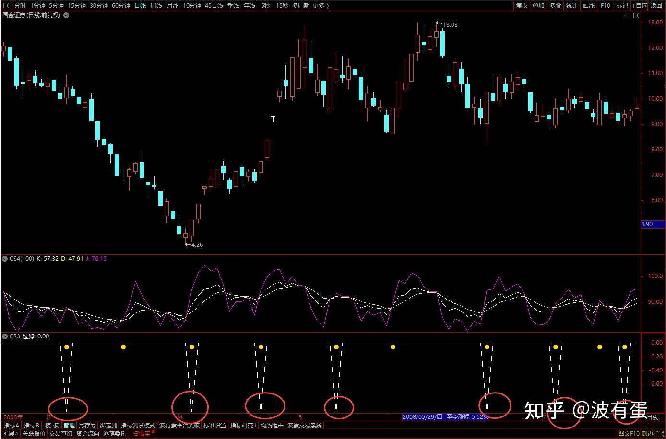666x439 pixels.
Task: Toggle the right side panel icon
Action: tap(636, 16)
